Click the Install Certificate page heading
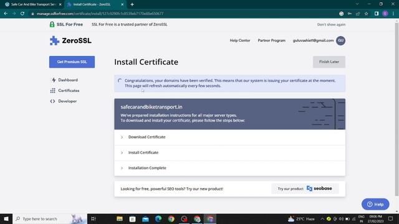Image resolution: width=399 pixels, height=224 pixels. (146, 62)
